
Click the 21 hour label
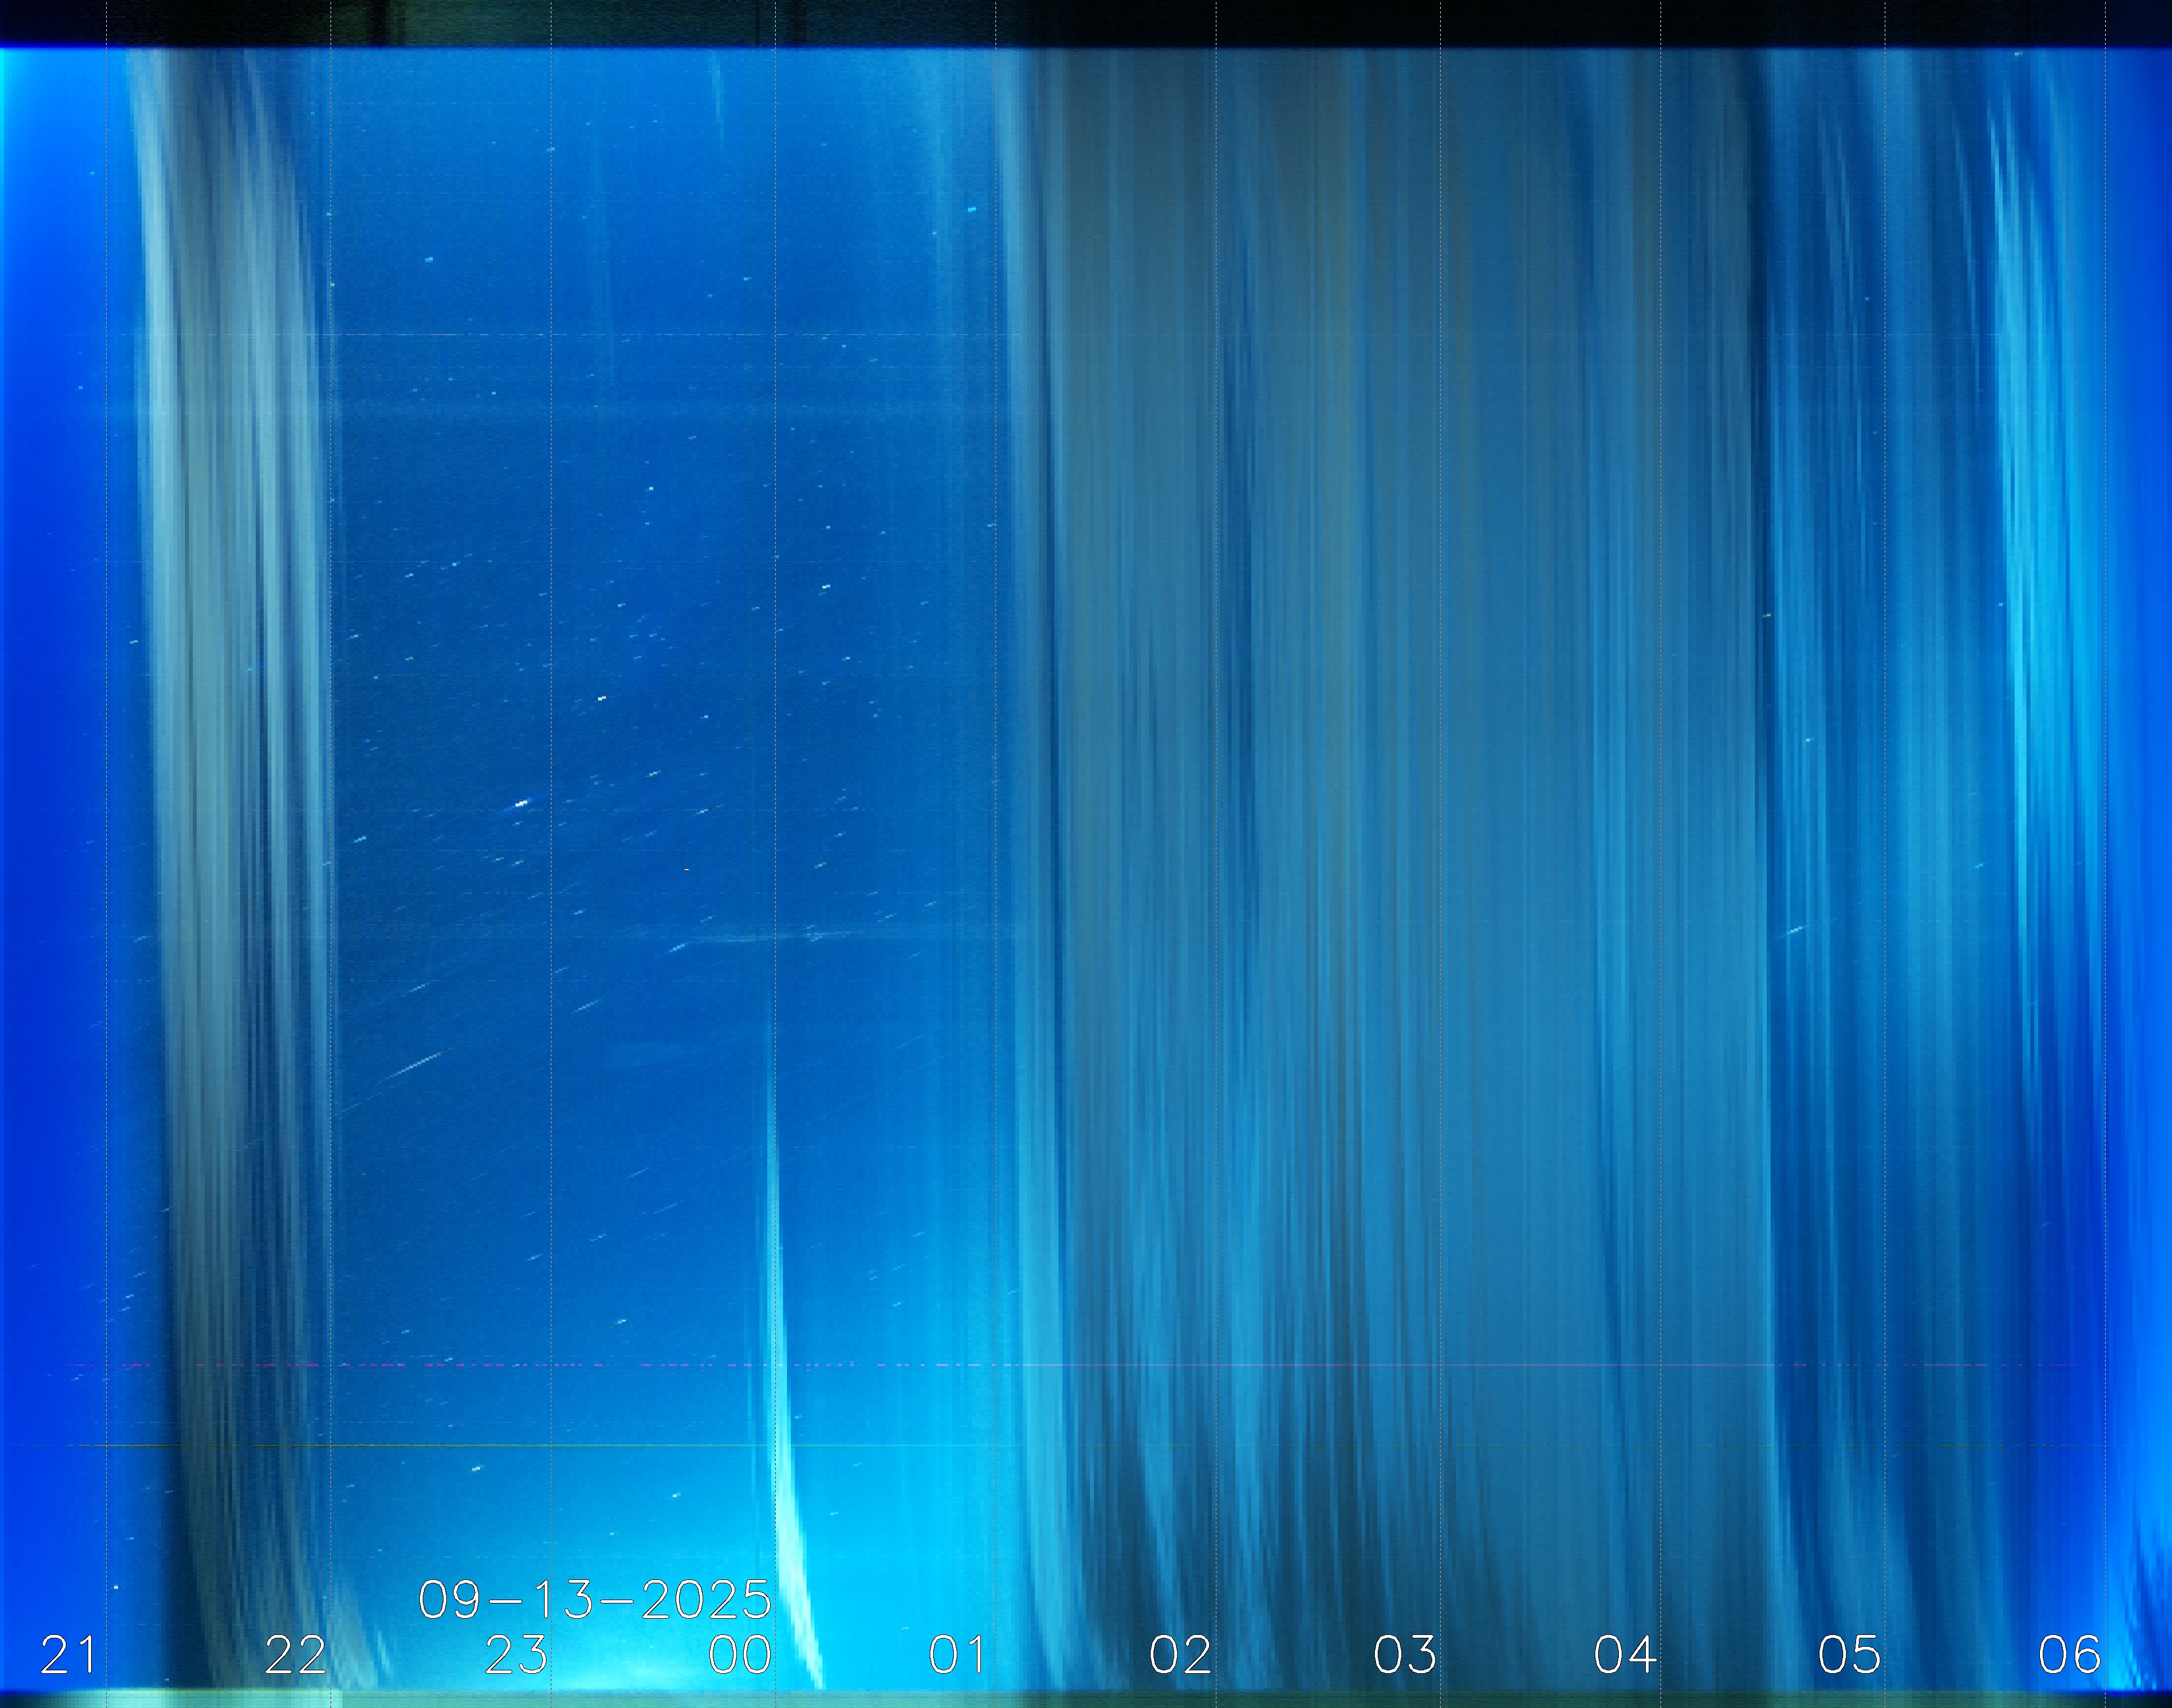(x=68, y=1655)
